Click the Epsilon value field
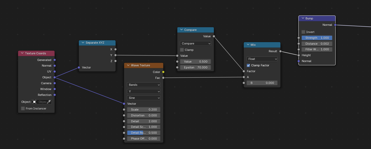This screenshot has width=371, height=149. (x=195, y=68)
